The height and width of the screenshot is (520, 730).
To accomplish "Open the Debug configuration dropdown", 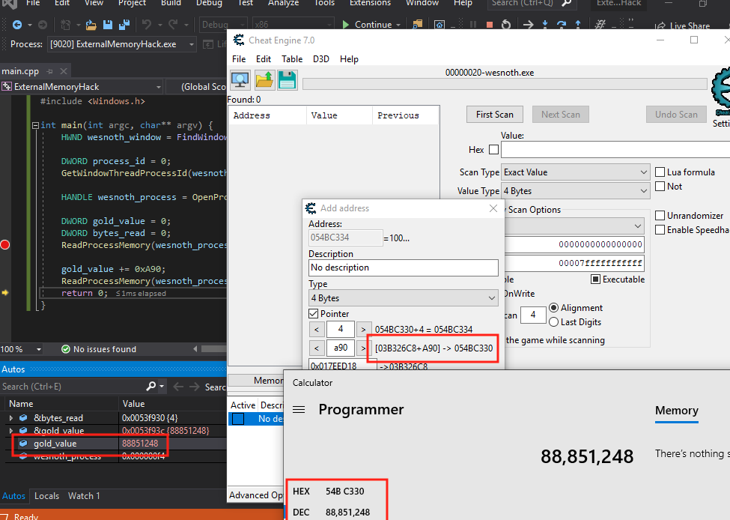I will (223, 25).
